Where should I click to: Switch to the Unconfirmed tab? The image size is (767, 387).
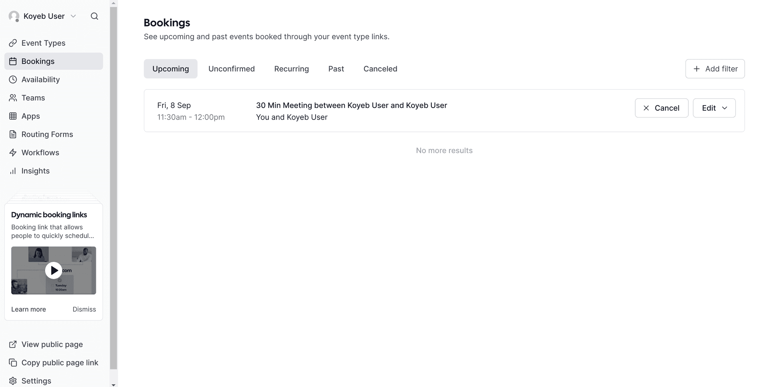point(231,69)
